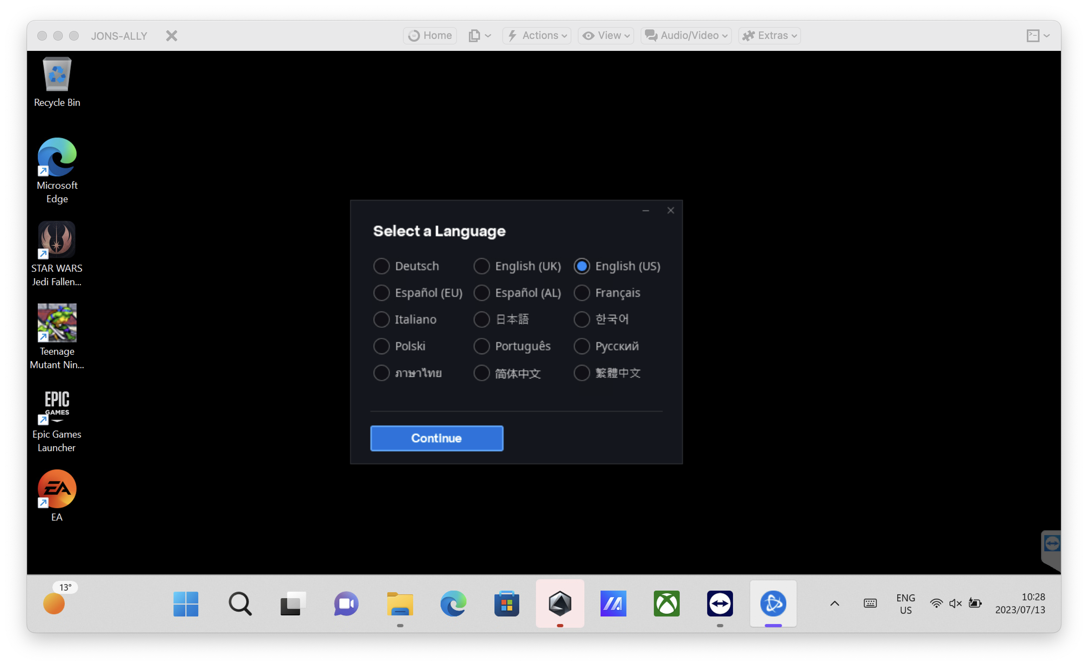Open the Battle.net taskbar icon
The image size is (1088, 666).
click(773, 603)
